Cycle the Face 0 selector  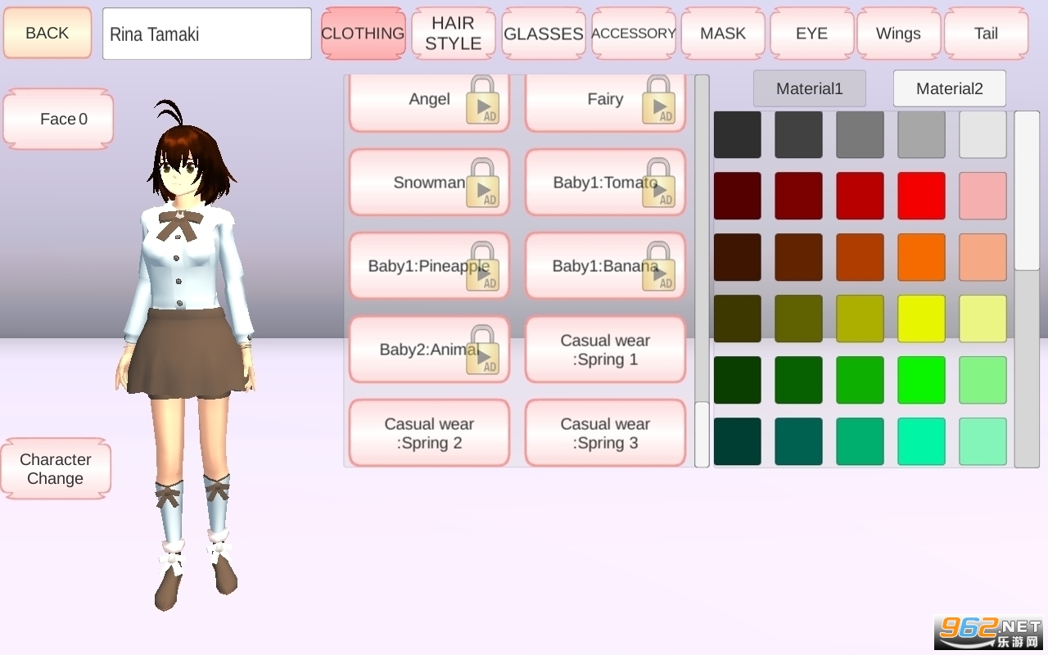(58, 119)
